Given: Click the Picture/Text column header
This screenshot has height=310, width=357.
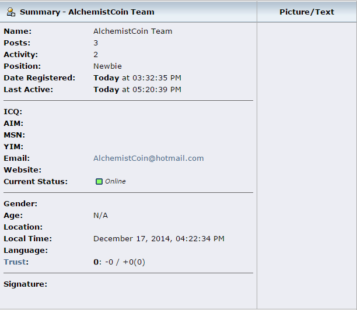Looking at the screenshot, I should (x=307, y=12).
